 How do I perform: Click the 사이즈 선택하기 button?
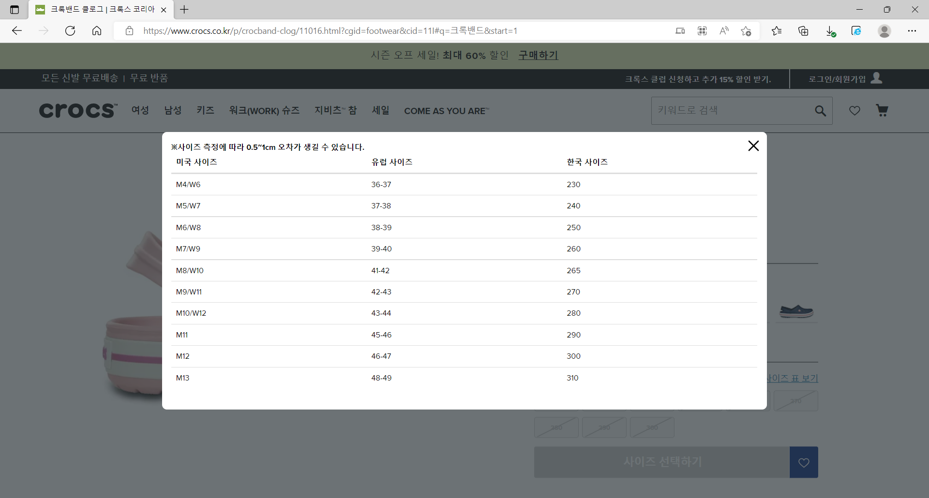tap(662, 462)
